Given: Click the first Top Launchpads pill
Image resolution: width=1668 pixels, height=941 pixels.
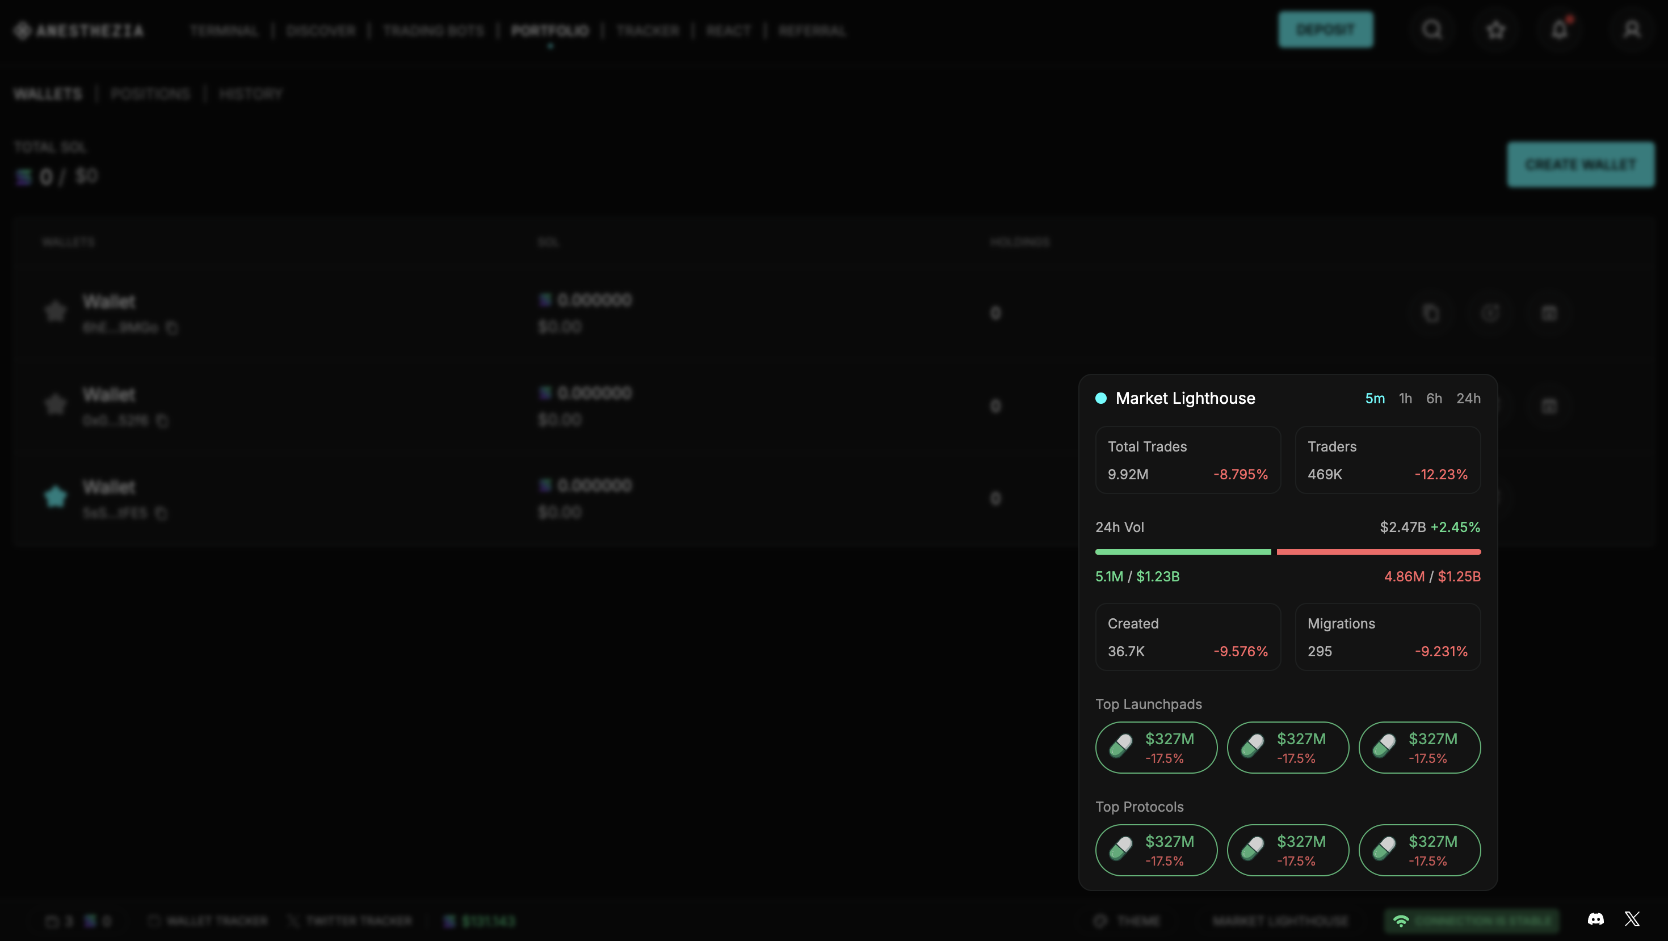Looking at the screenshot, I should (x=1156, y=748).
